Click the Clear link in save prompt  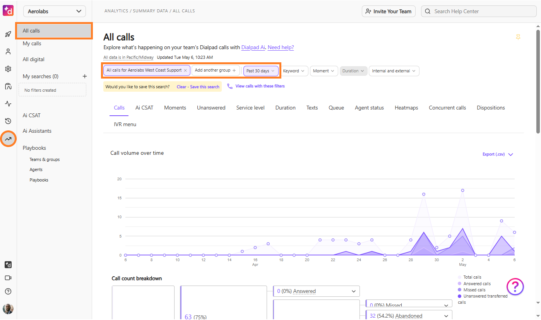point(181,87)
